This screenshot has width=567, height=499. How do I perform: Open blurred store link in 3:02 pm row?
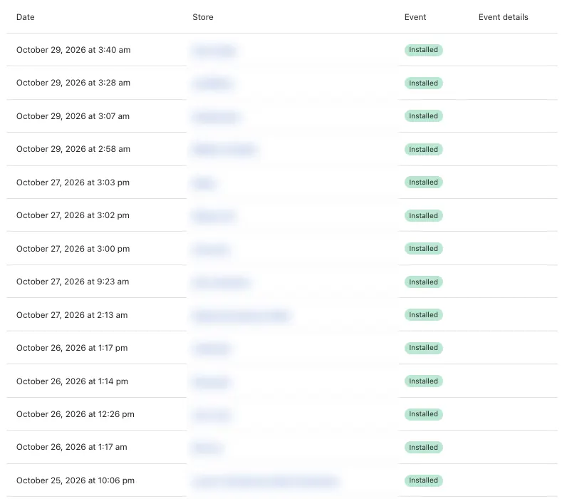(214, 217)
